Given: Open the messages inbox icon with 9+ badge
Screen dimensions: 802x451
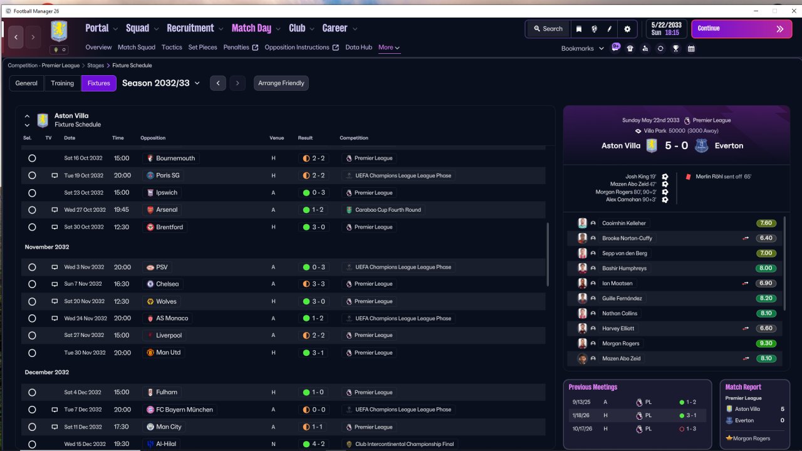Looking at the screenshot, I should tap(615, 48).
